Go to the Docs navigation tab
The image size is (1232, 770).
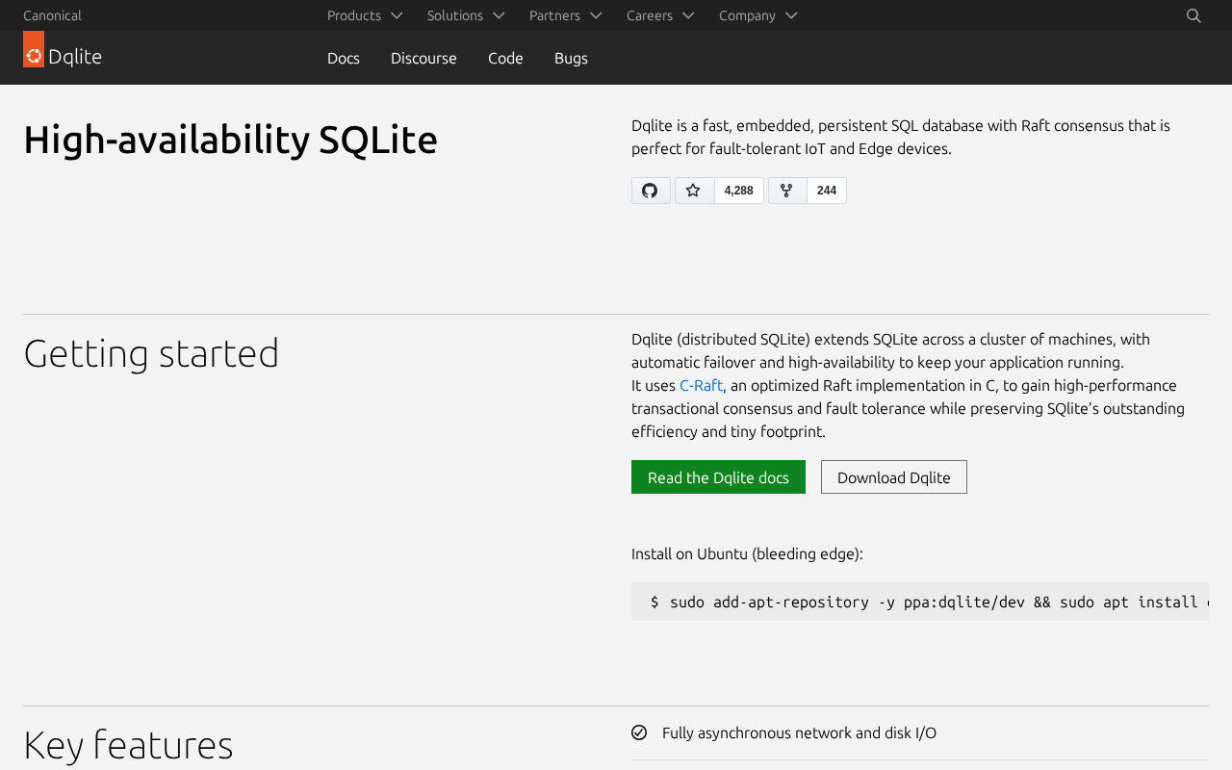[x=344, y=58]
